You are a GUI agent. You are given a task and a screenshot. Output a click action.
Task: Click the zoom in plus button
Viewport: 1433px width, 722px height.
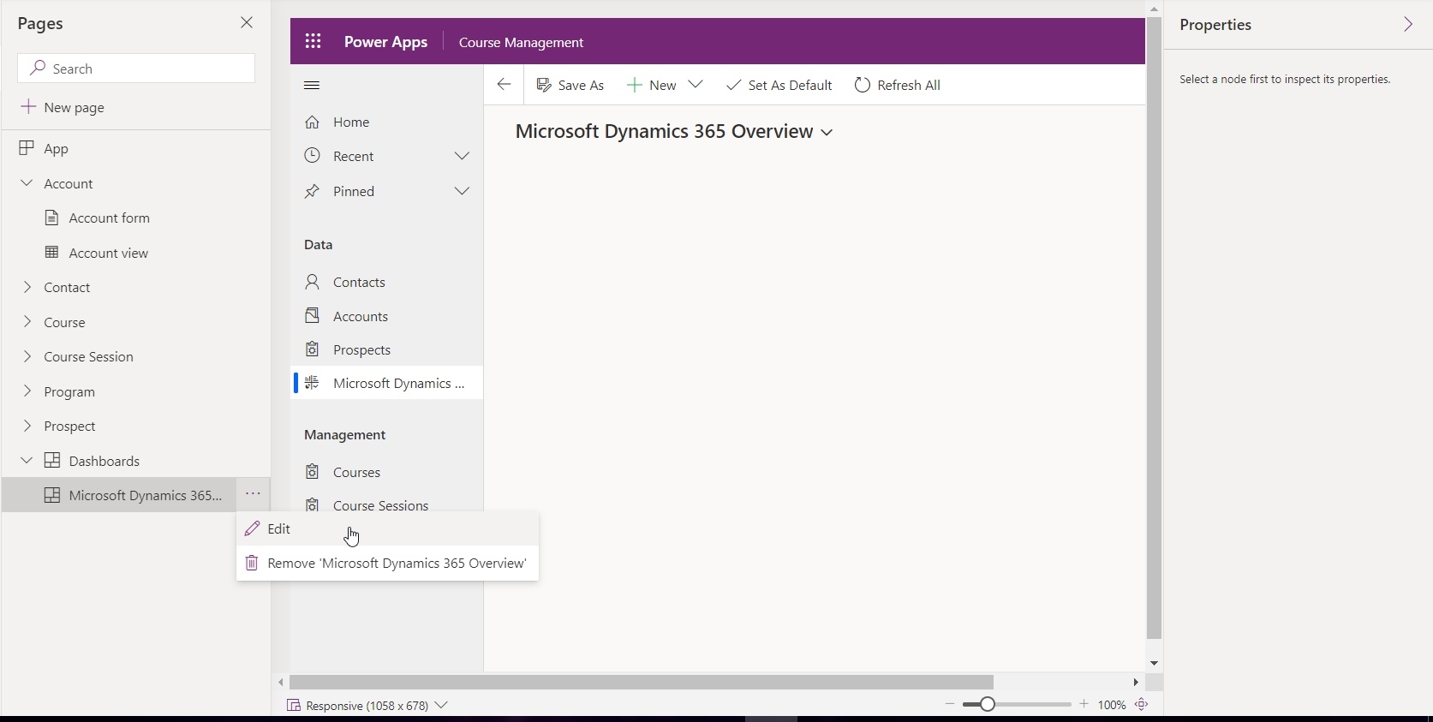click(1084, 704)
